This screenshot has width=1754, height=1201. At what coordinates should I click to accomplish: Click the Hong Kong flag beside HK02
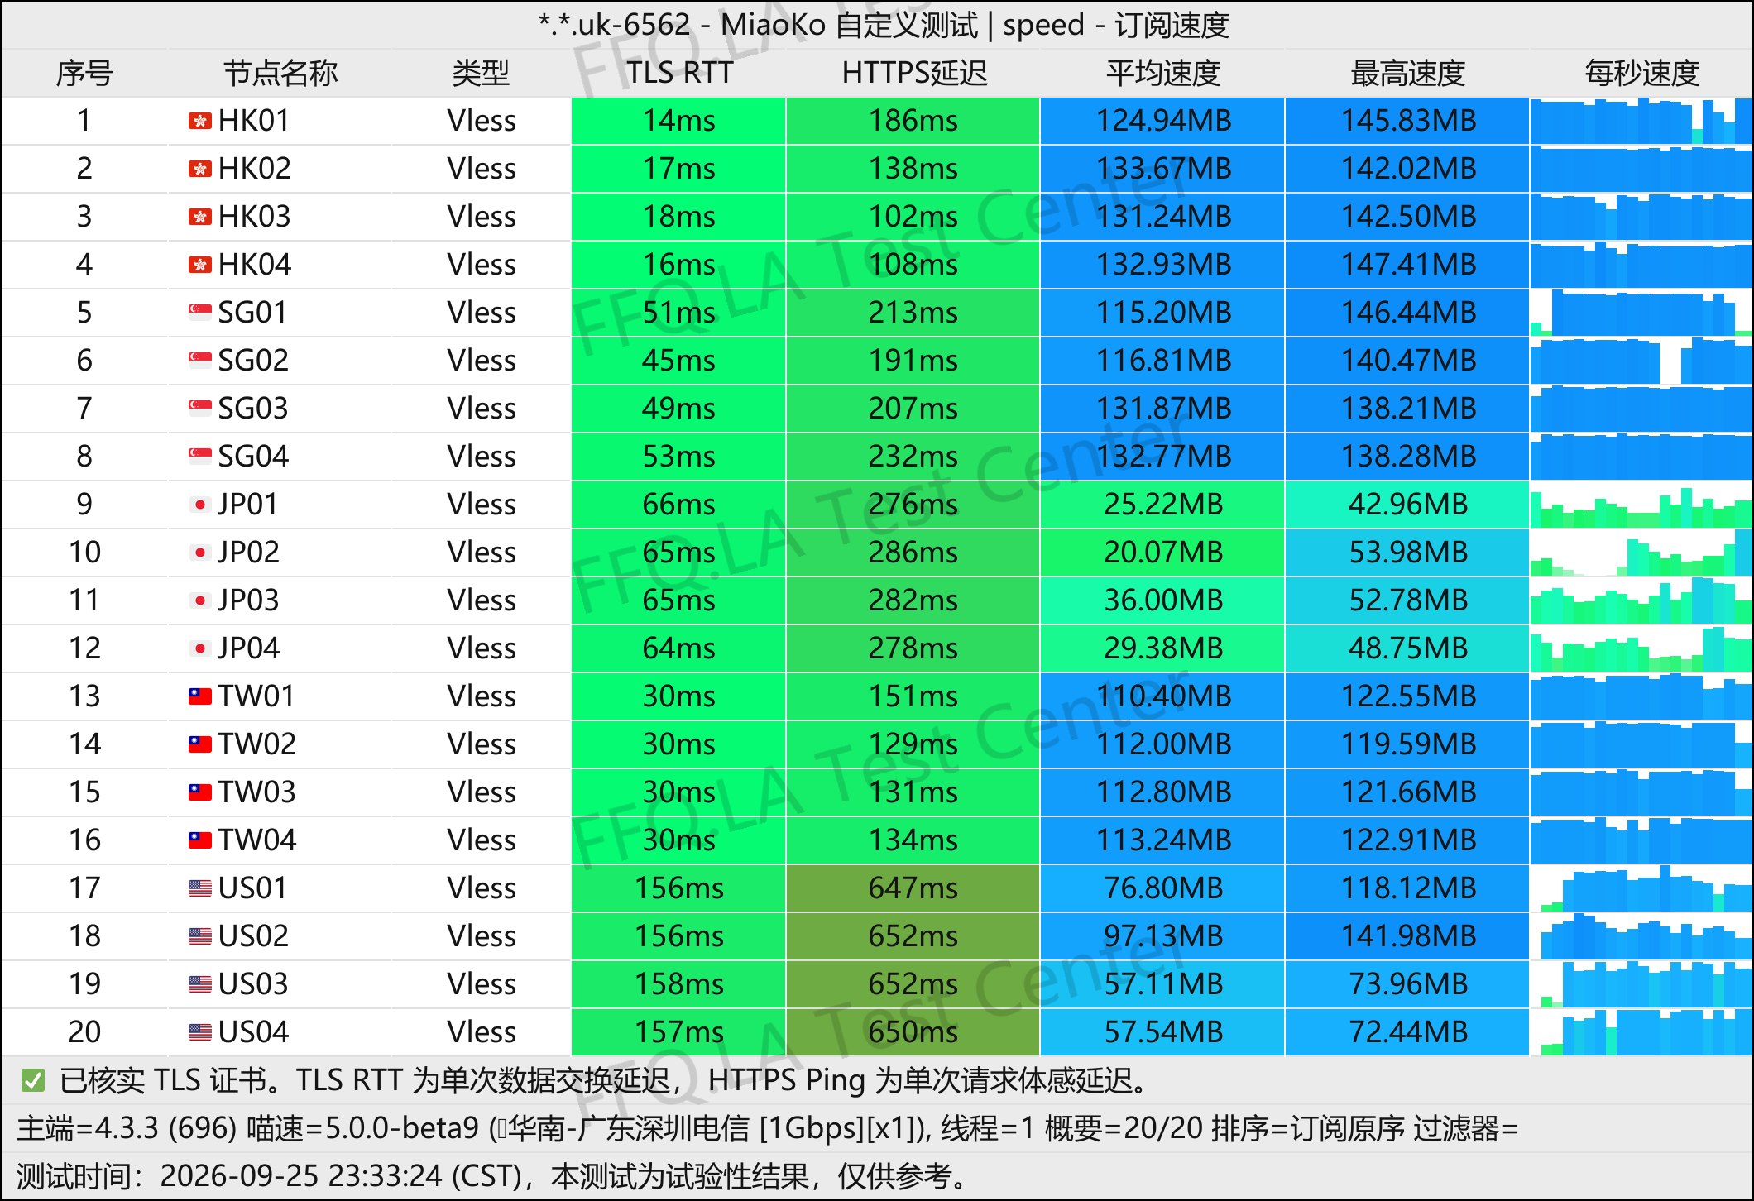click(199, 169)
